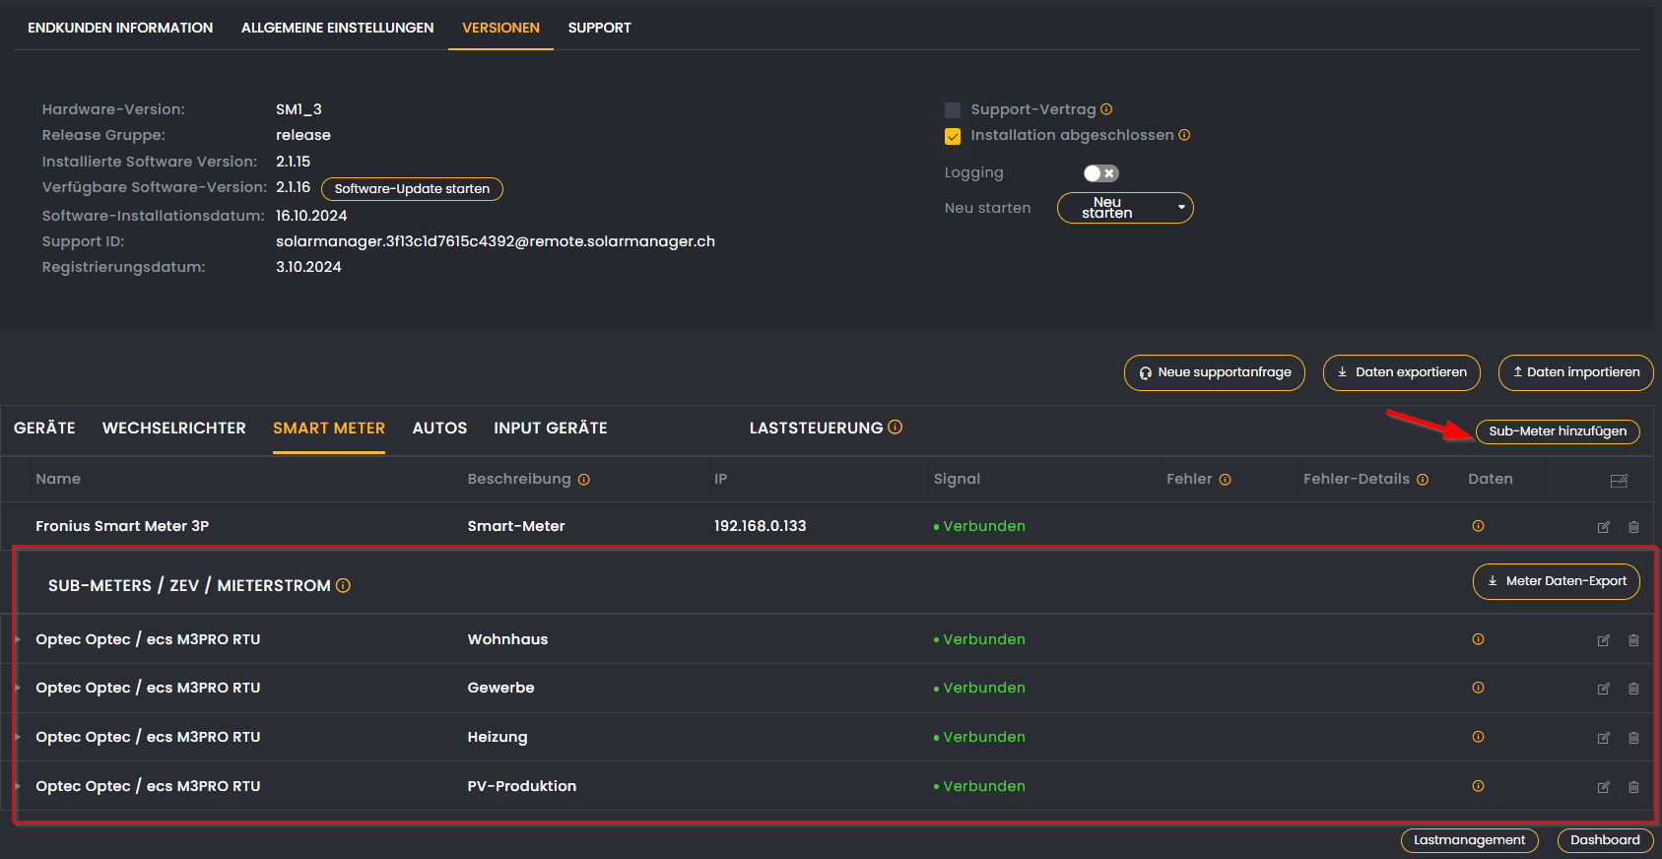Edit the Wohnhaus sub-meter
This screenshot has width=1662, height=859.
[1603, 640]
